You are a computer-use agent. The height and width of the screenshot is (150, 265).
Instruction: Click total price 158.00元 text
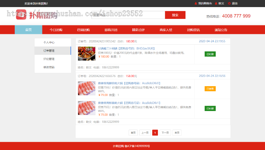coord(131,76)
